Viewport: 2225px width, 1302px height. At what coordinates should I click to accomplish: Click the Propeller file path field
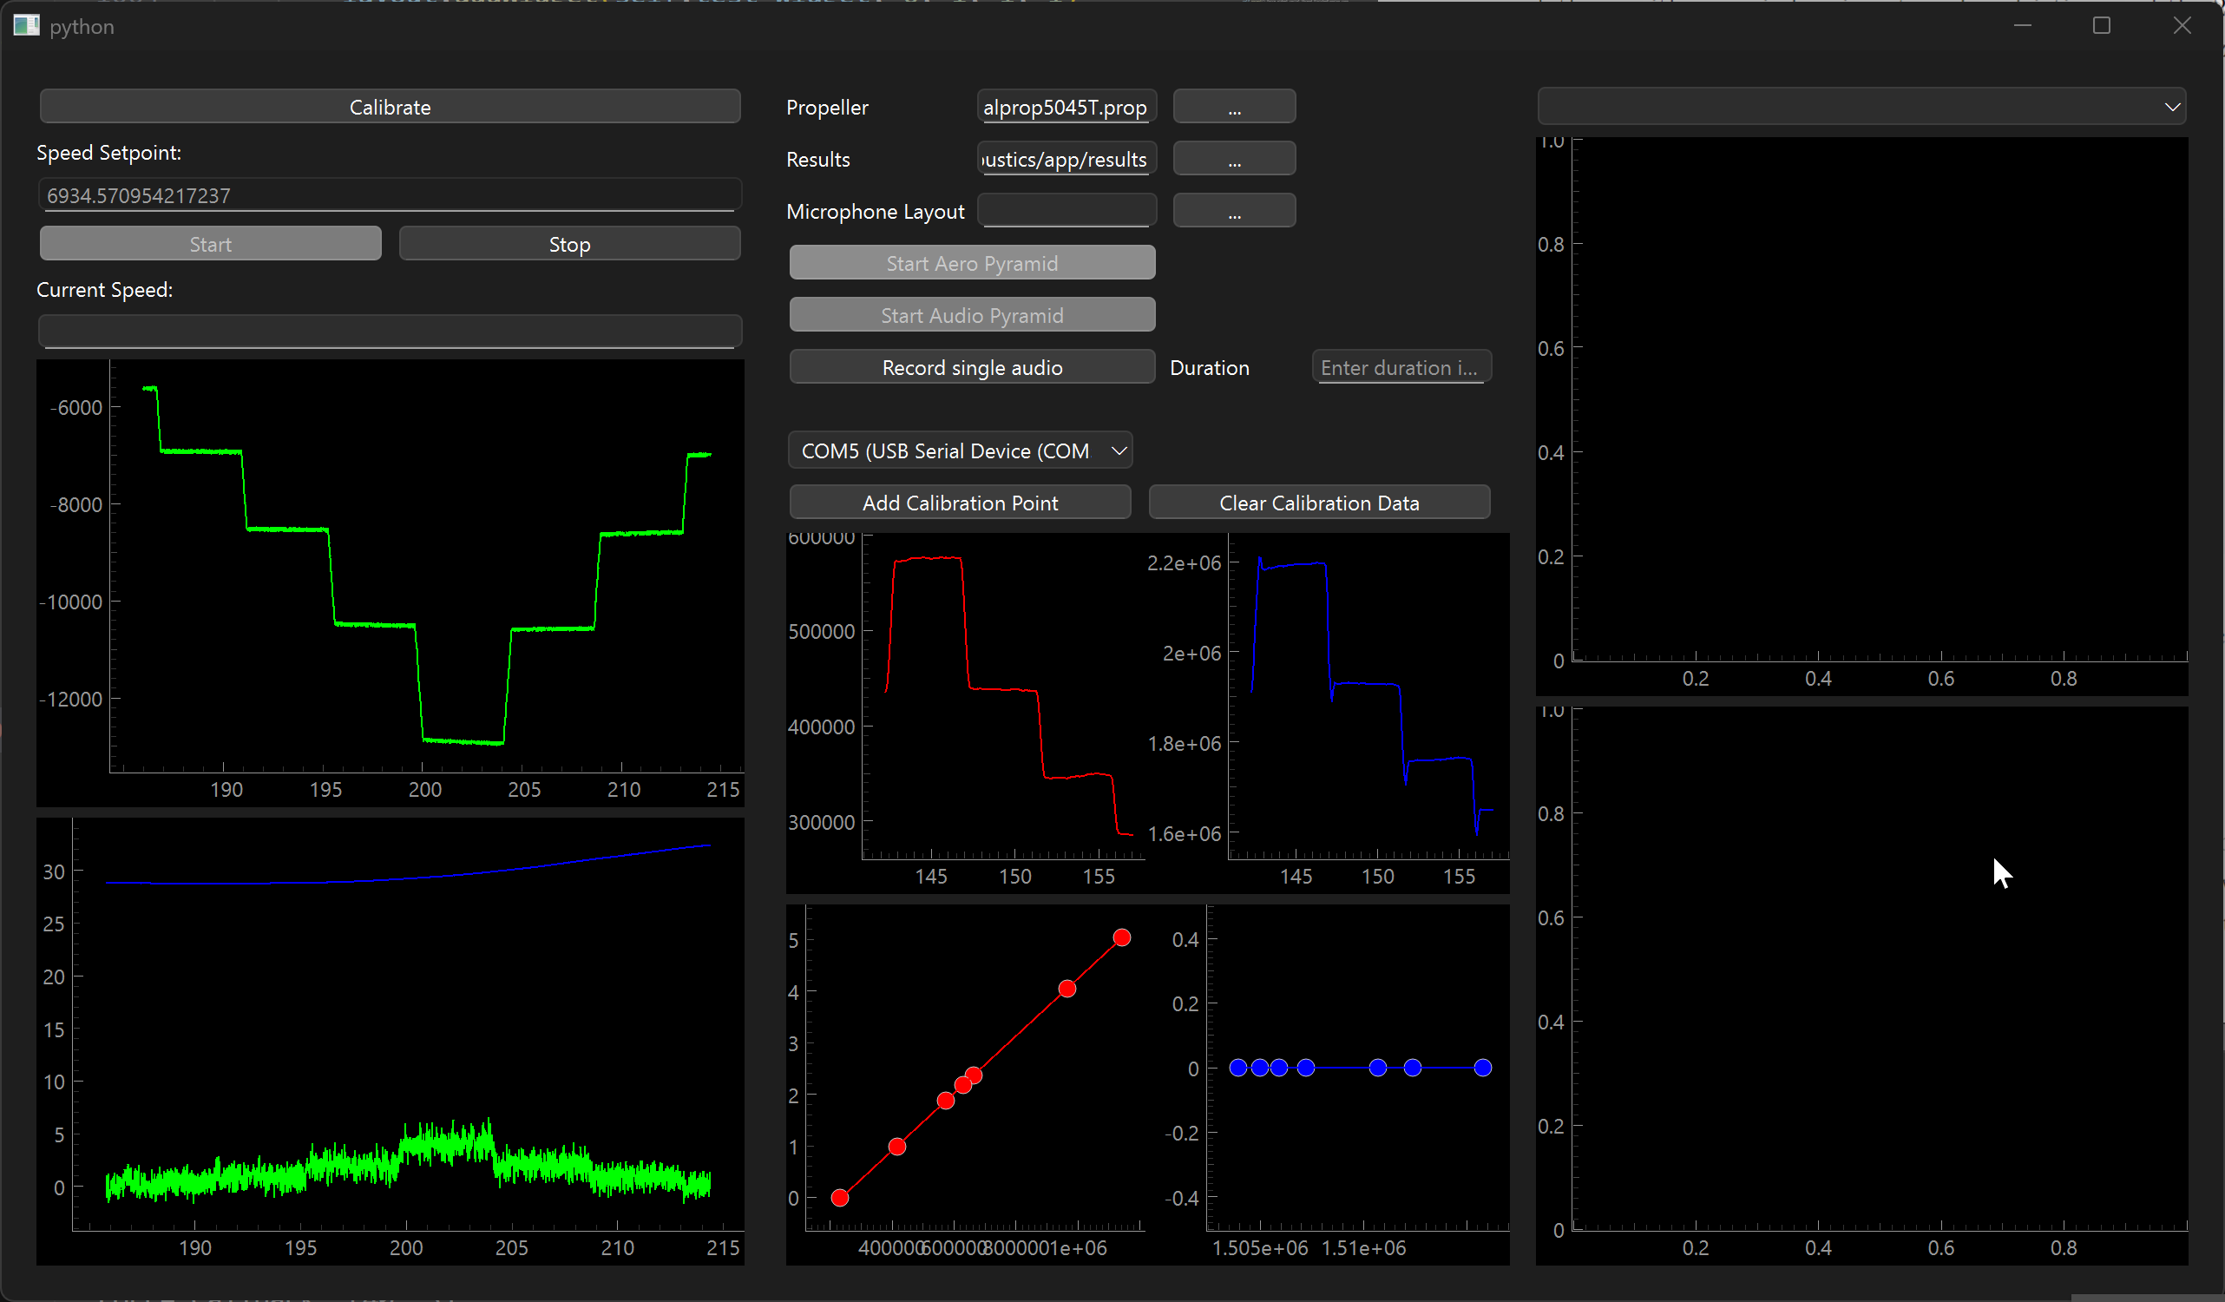coord(1066,107)
